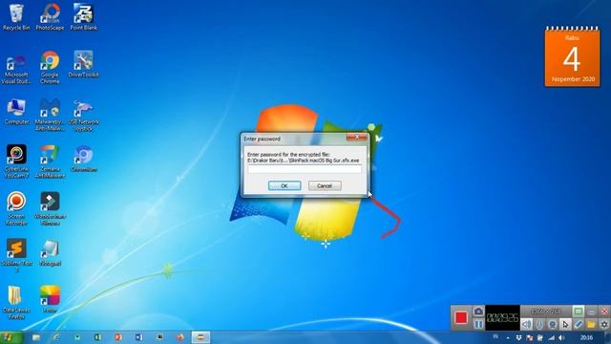Minimize the recorder toolbar

[592, 312]
